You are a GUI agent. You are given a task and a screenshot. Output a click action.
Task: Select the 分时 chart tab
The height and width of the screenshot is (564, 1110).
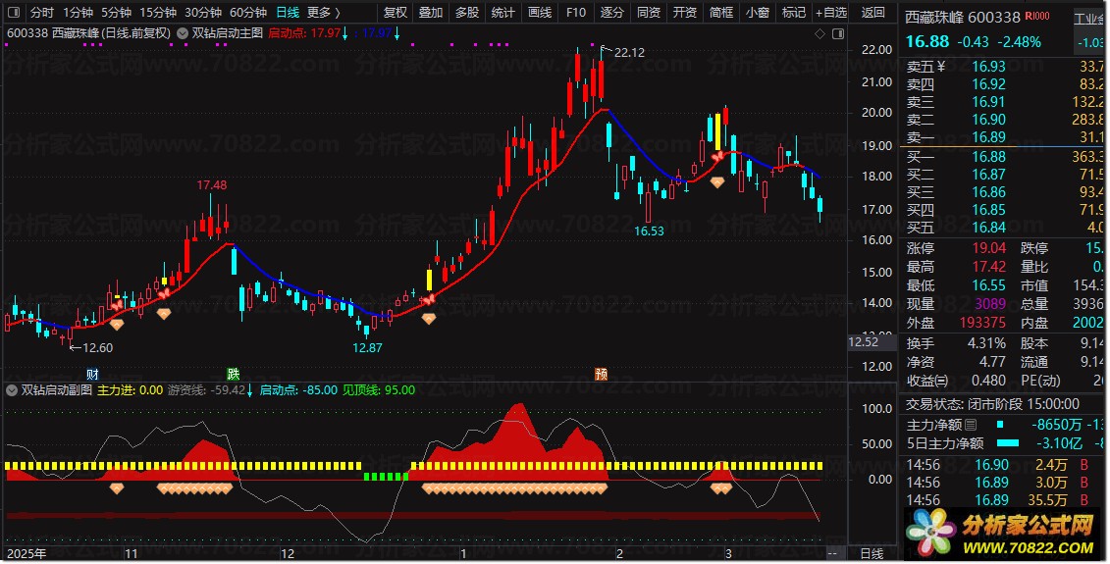(41, 13)
